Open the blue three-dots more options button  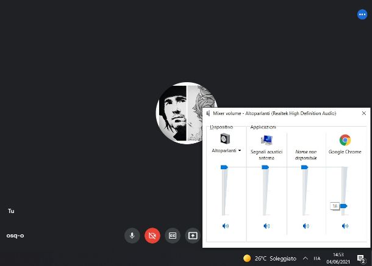tap(362, 15)
